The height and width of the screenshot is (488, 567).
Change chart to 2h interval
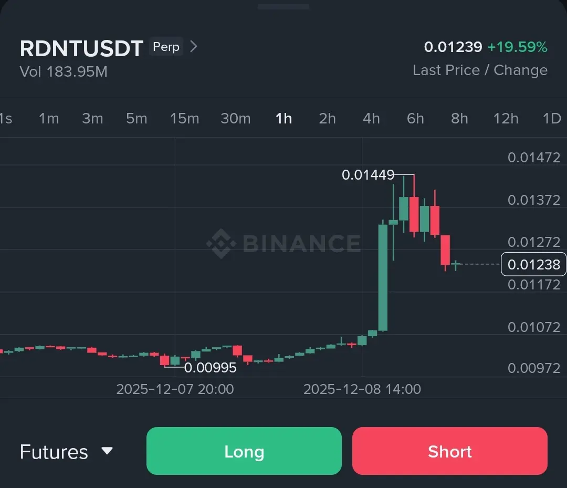[327, 118]
